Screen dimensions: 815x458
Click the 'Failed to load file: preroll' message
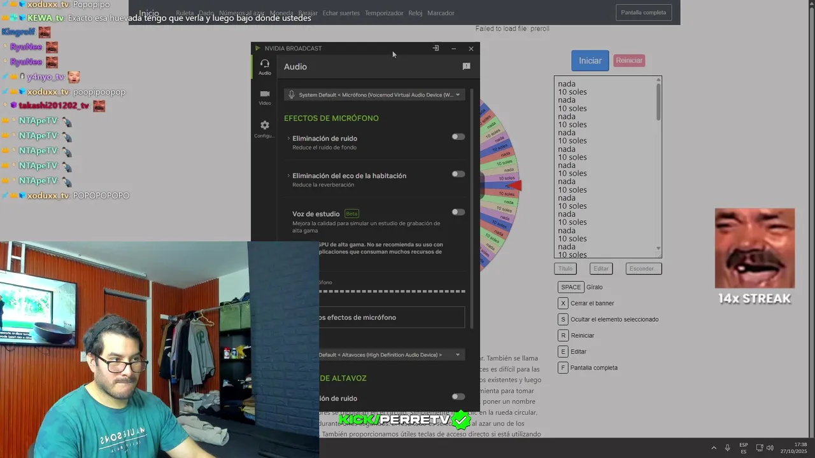(512, 29)
